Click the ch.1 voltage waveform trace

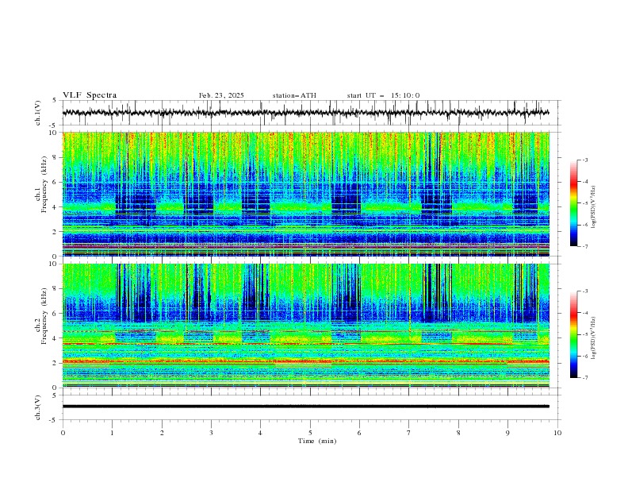tap(305, 113)
